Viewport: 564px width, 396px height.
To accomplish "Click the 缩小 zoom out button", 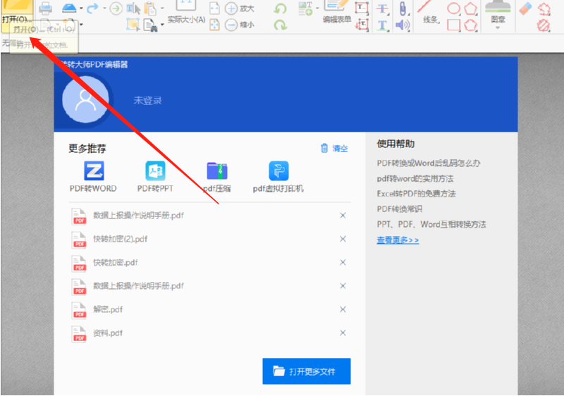I will click(240, 25).
